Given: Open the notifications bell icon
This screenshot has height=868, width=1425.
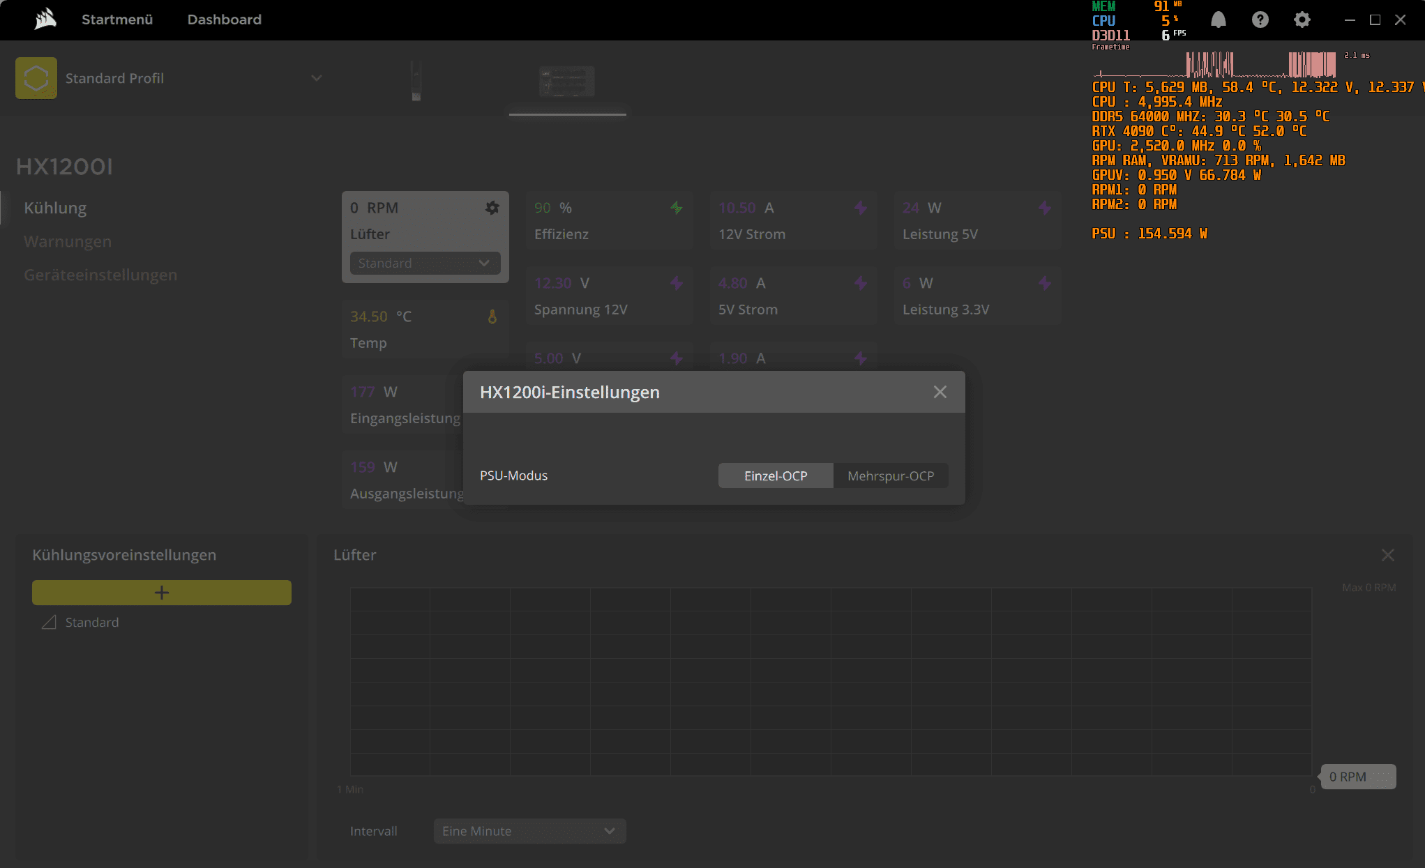Looking at the screenshot, I should pos(1218,20).
